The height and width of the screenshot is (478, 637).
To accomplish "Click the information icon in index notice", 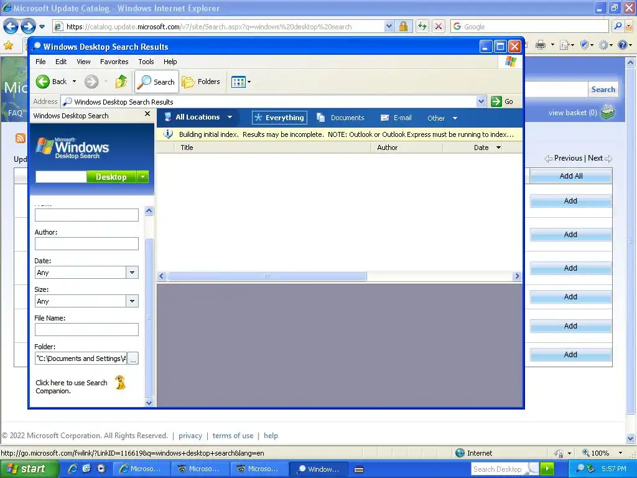I will pos(168,134).
